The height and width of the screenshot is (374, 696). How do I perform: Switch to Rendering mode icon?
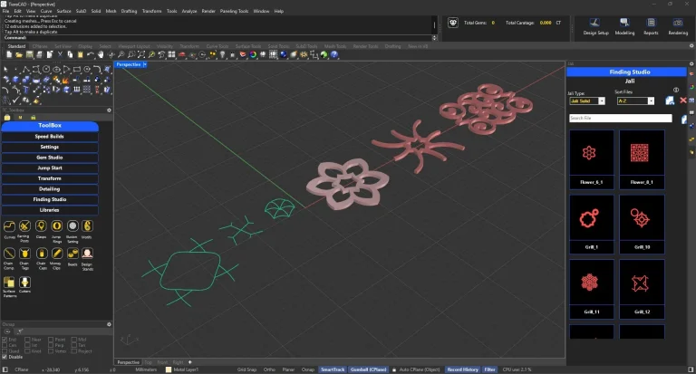pos(678,22)
